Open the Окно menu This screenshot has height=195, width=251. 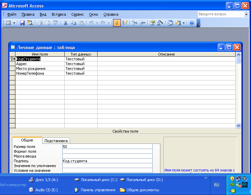coord(93,14)
